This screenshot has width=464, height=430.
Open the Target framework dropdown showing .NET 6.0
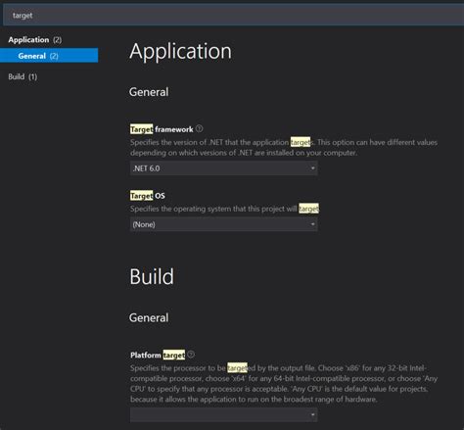click(x=223, y=168)
